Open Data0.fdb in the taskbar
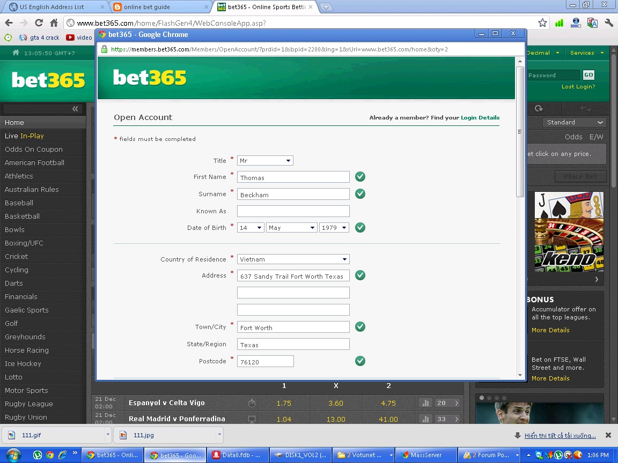618x463 pixels. coord(238,455)
